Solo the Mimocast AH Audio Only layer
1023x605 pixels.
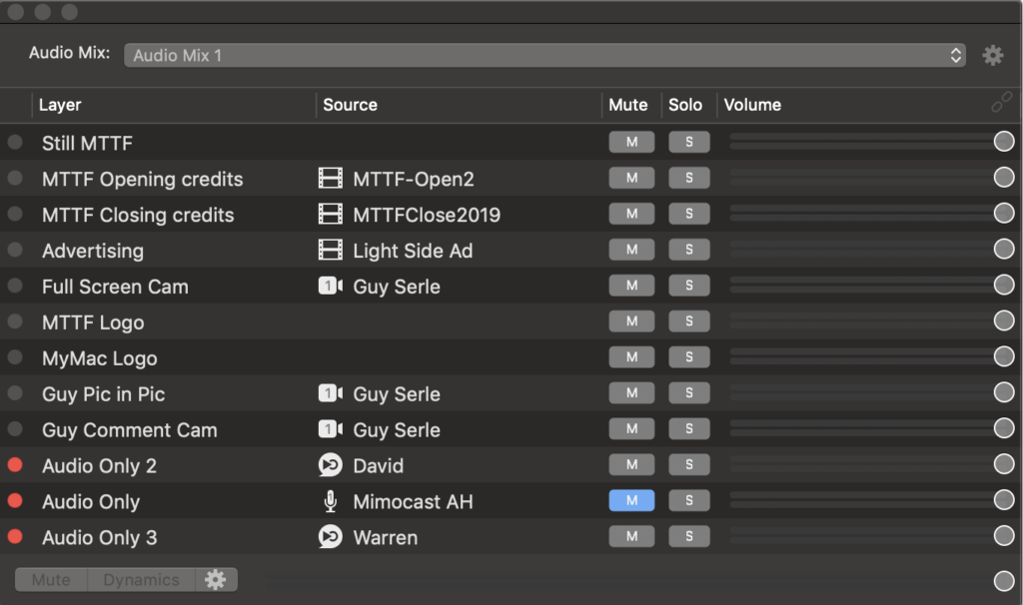pos(689,501)
